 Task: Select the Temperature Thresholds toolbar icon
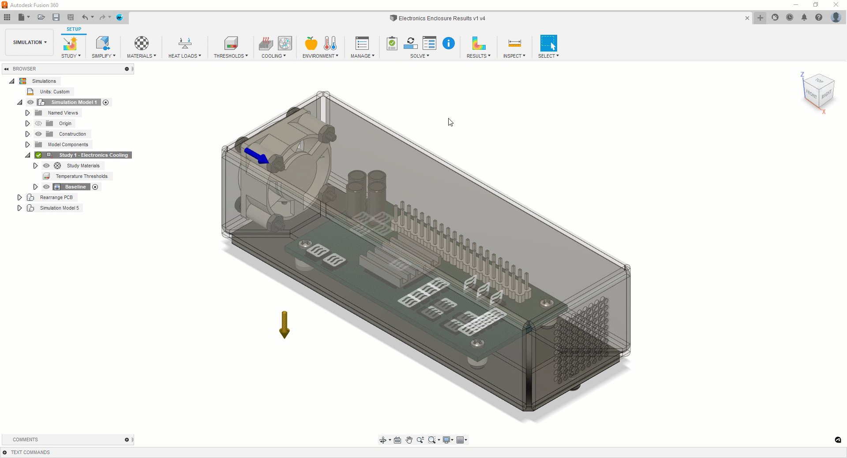click(x=231, y=44)
